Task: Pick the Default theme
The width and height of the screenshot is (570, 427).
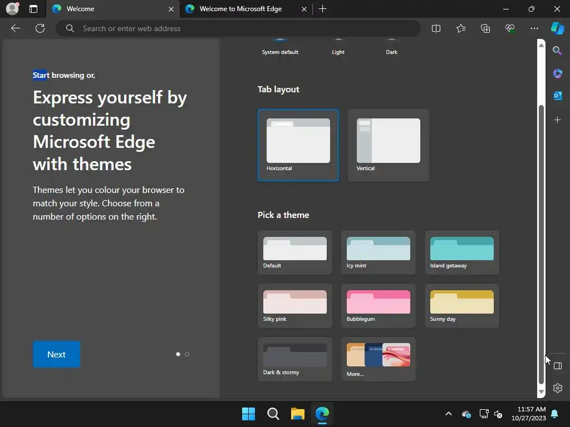Action: pyautogui.click(x=295, y=252)
